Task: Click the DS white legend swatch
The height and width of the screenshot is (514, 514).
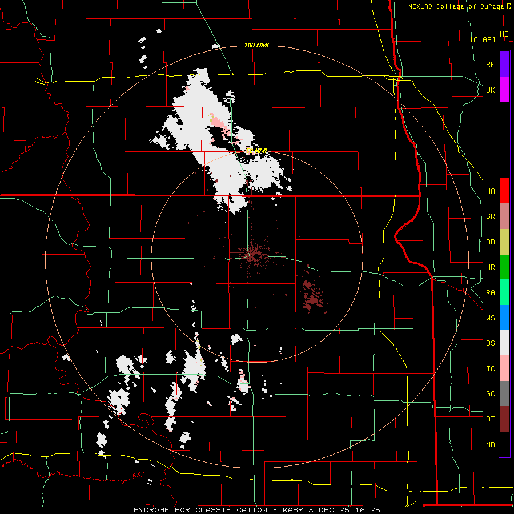Action: coord(504,343)
